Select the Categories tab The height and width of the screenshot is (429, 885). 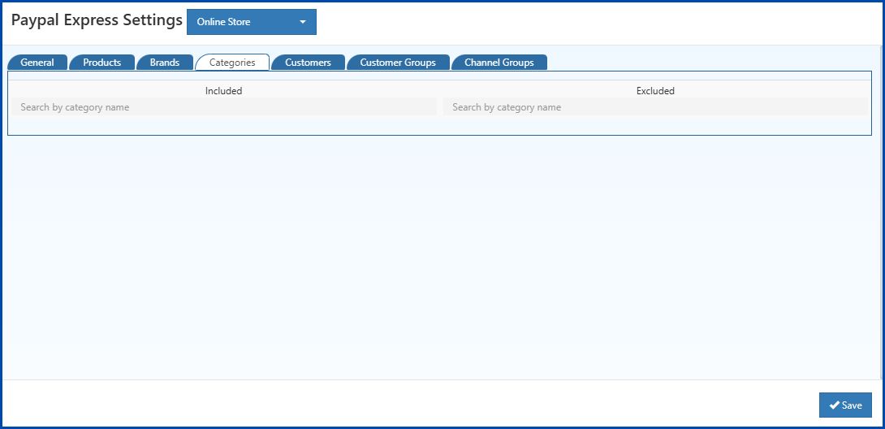pos(232,63)
